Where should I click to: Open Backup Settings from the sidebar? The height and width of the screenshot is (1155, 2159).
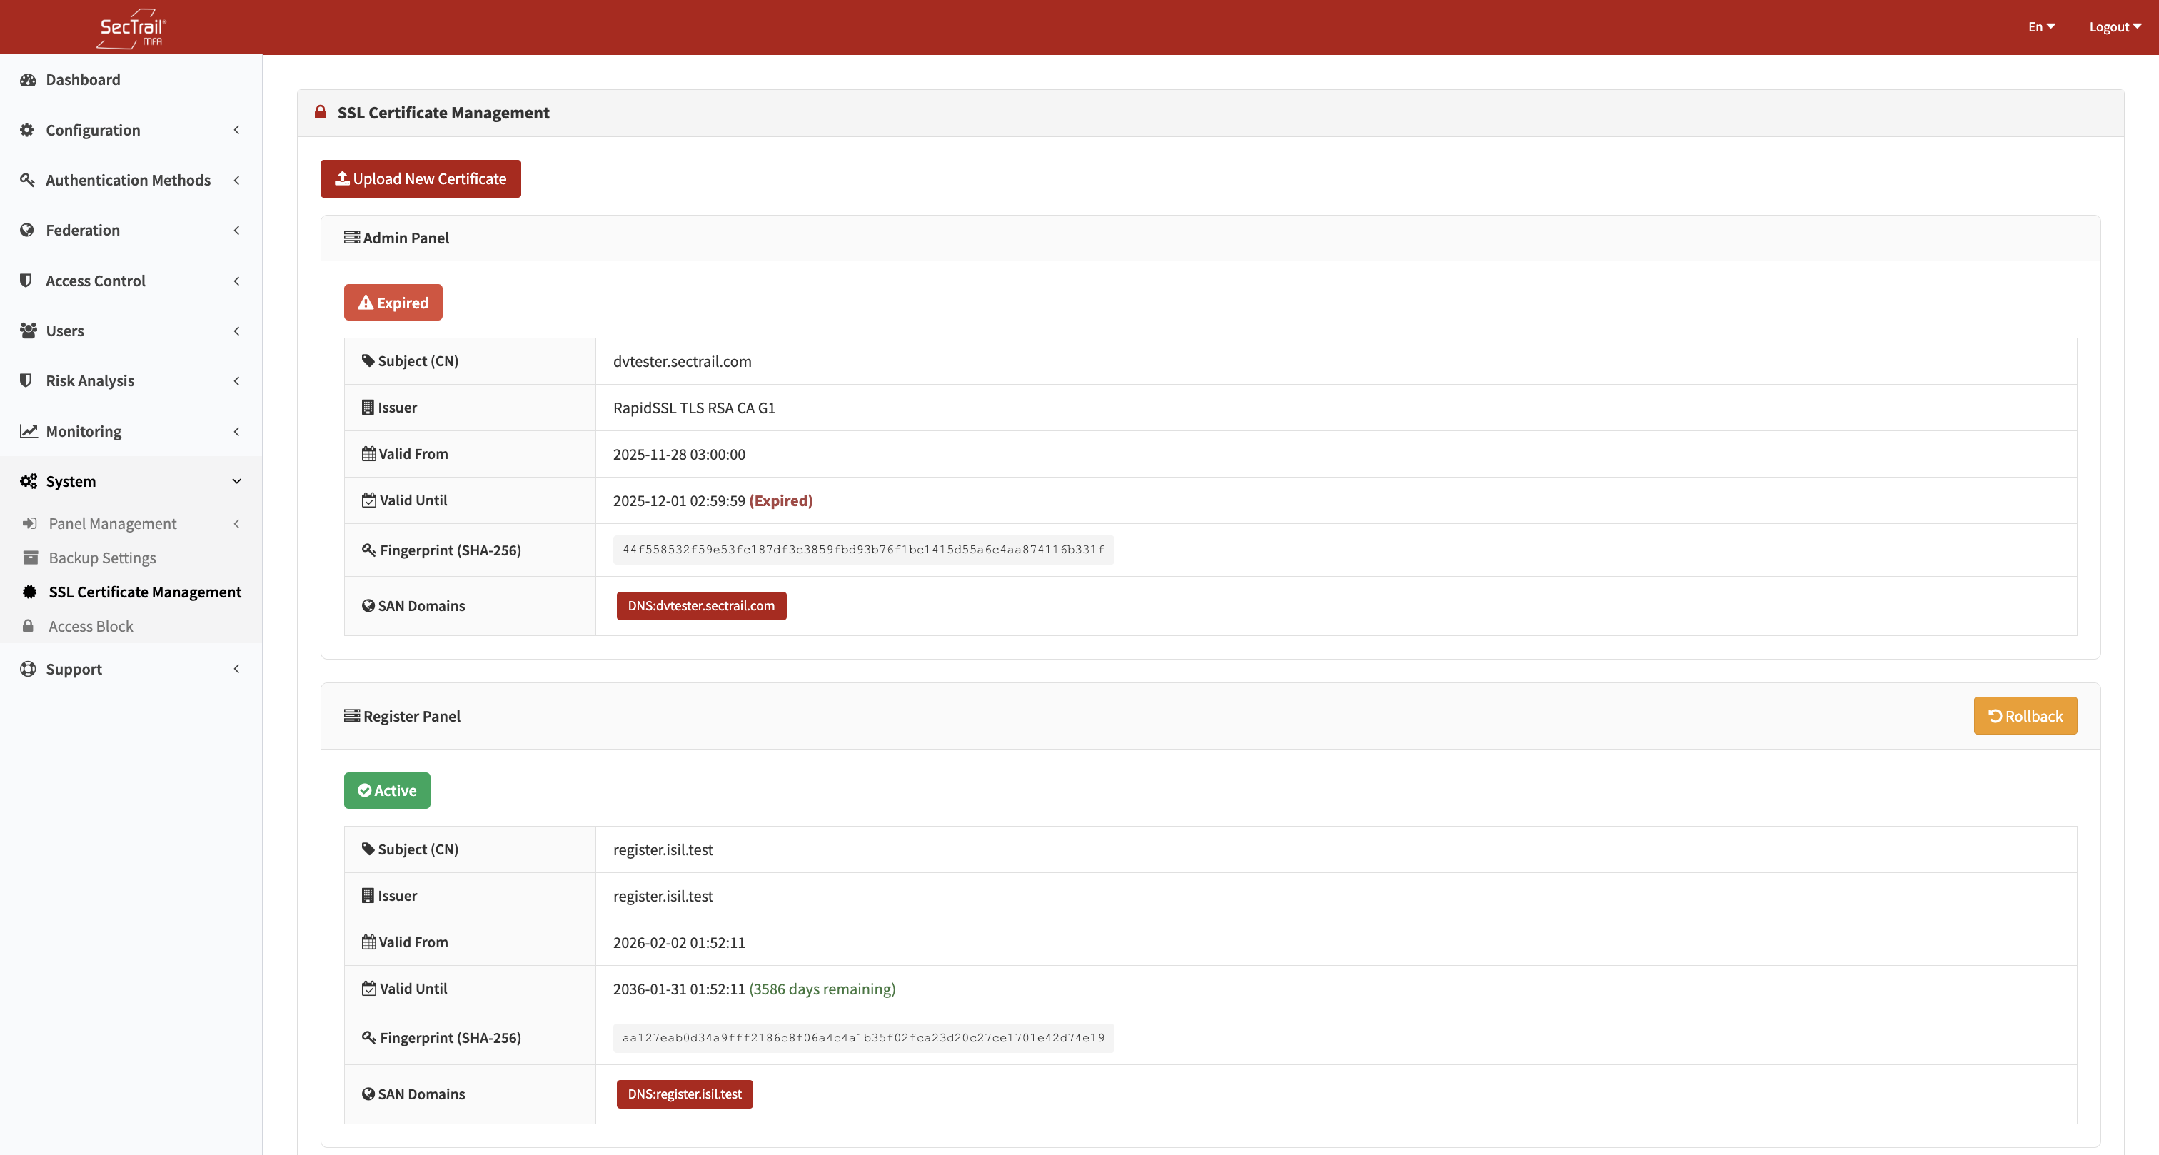click(x=101, y=557)
